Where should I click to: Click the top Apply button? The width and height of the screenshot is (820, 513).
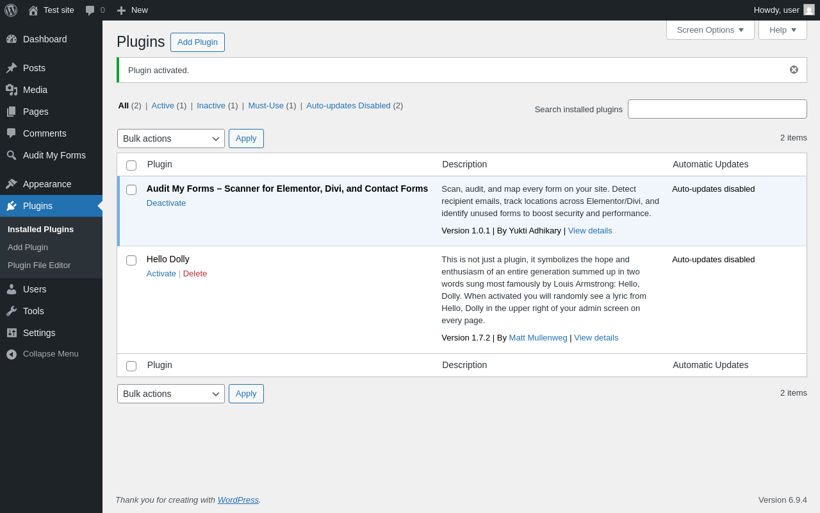[x=246, y=139]
